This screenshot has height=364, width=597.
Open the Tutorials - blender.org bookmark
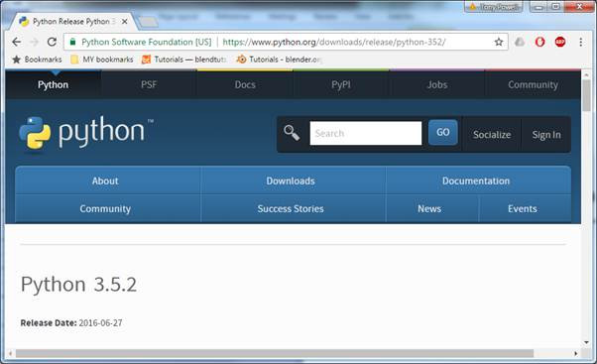(279, 60)
